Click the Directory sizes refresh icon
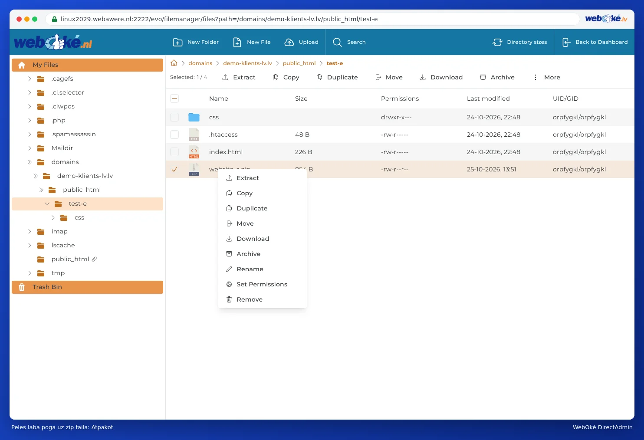Image resolution: width=644 pixels, height=440 pixels. point(497,42)
